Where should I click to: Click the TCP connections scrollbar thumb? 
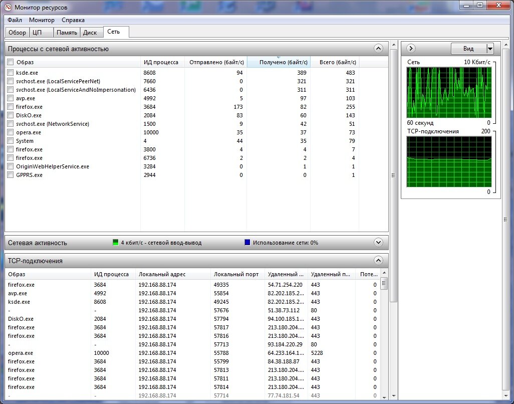pos(384,283)
